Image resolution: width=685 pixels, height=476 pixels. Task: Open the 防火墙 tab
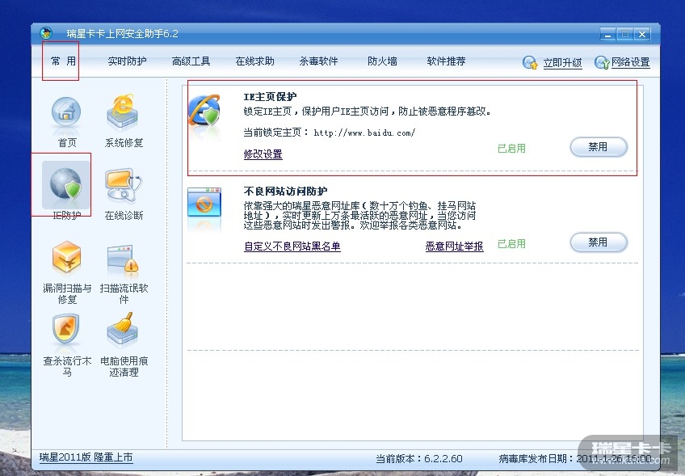pos(382,61)
